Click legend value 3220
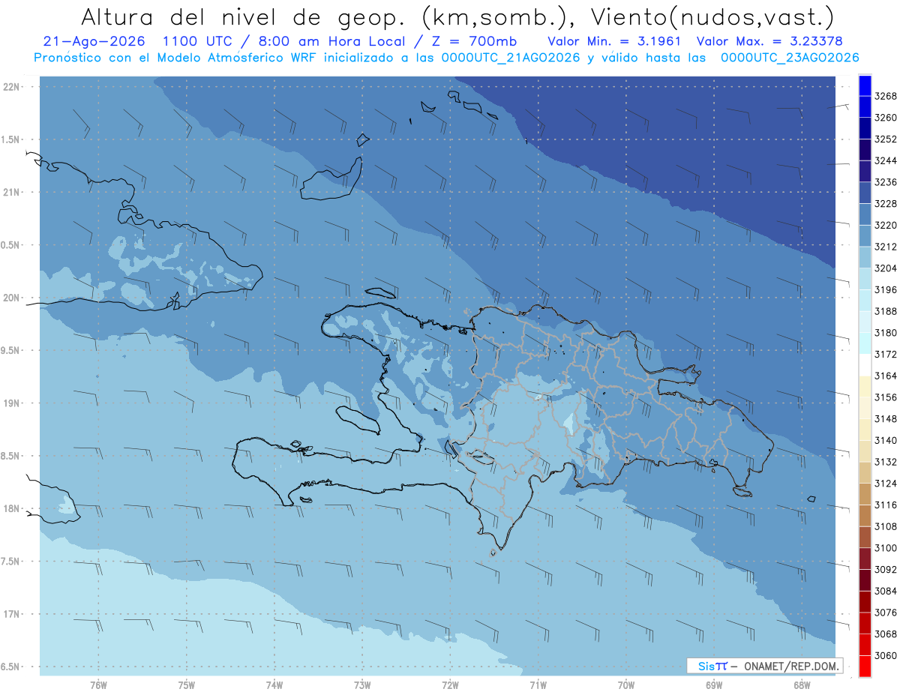Image resolution: width=900 pixels, height=695 pixels. click(886, 225)
